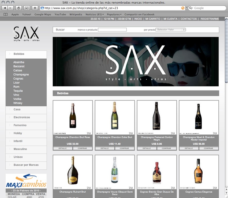Reload the page using the refresh icon
The width and height of the screenshot is (228, 198).
[18, 8]
